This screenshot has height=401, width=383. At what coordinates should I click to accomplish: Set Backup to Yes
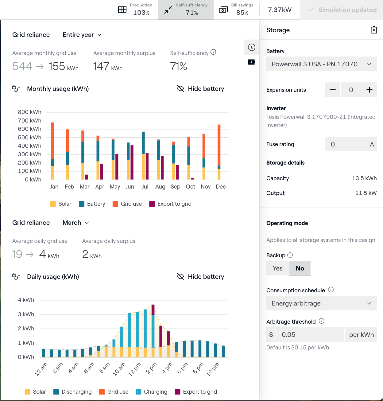coord(277,268)
